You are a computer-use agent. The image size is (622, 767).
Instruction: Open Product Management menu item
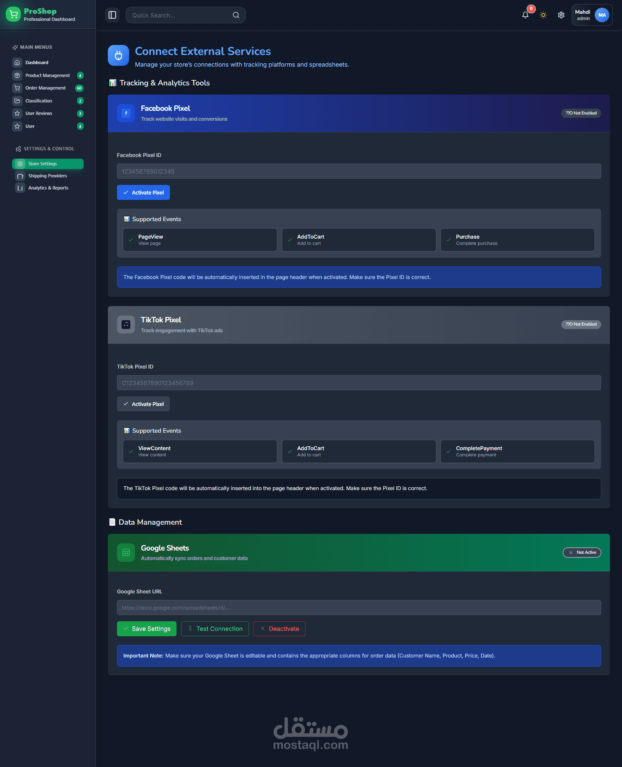[48, 75]
